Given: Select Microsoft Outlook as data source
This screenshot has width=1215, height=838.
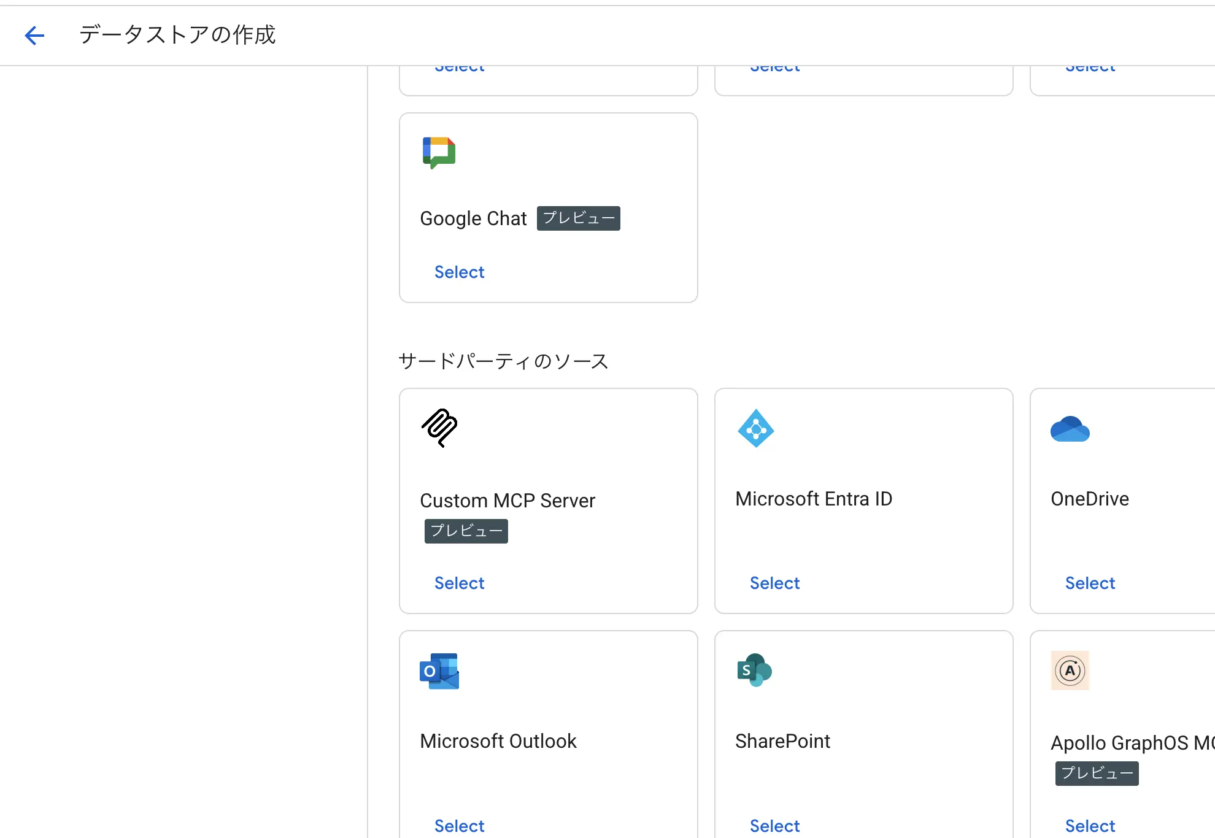Looking at the screenshot, I should (459, 826).
